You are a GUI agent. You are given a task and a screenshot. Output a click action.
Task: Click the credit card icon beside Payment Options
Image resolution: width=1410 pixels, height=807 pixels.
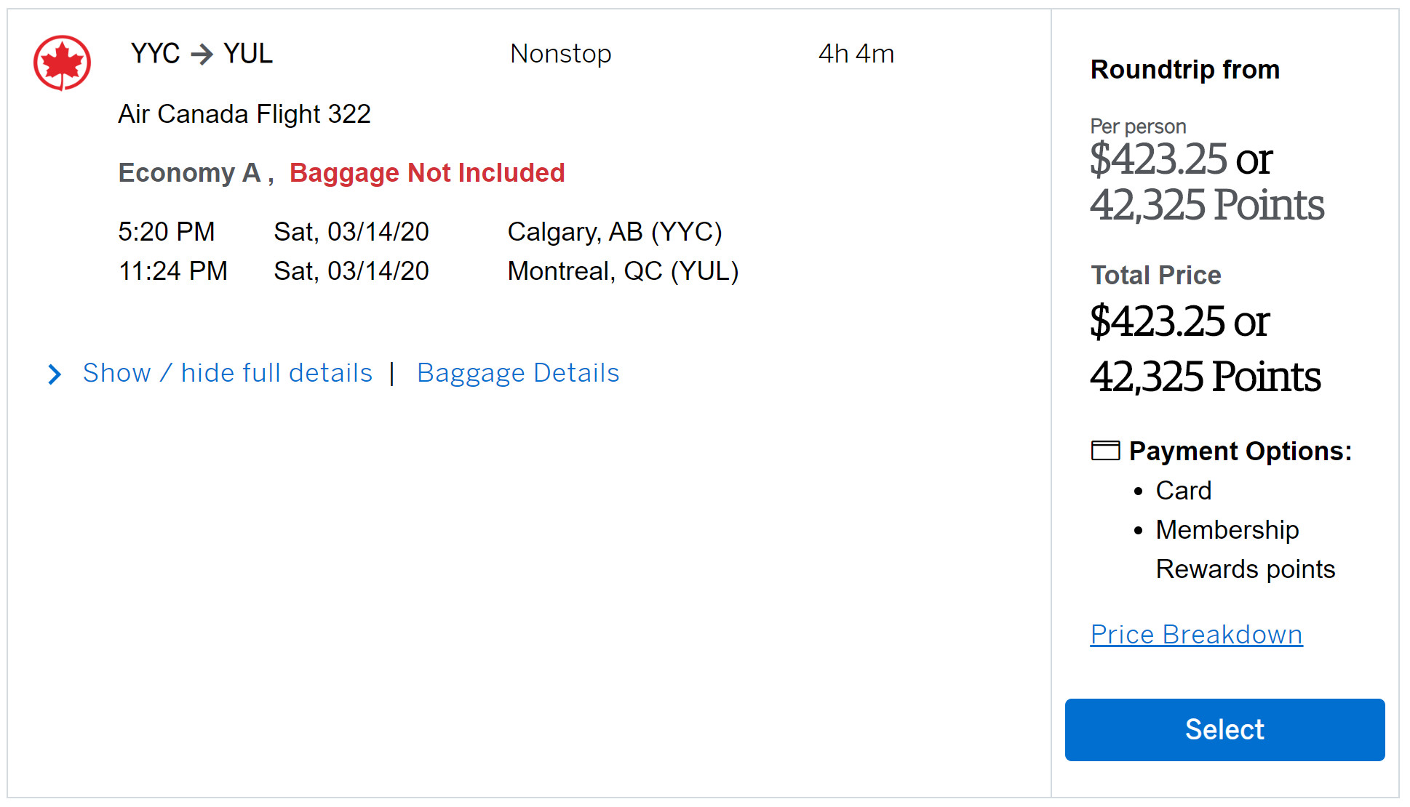pos(1105,451)
